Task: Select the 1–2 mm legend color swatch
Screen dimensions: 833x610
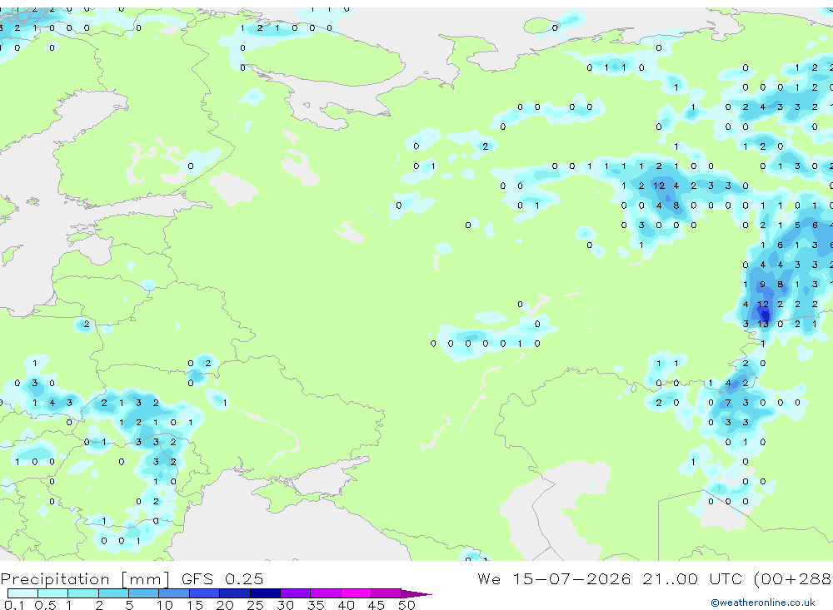Action: click(x=82, y=593)
